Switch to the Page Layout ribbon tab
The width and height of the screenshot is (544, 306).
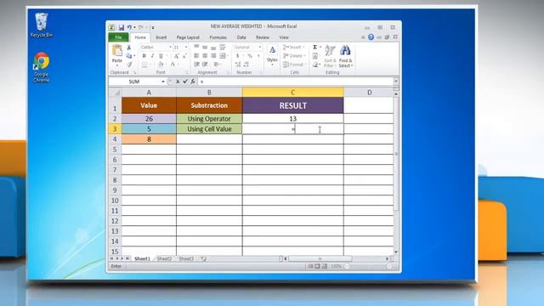pyautogui.click(x=188, y=37)
